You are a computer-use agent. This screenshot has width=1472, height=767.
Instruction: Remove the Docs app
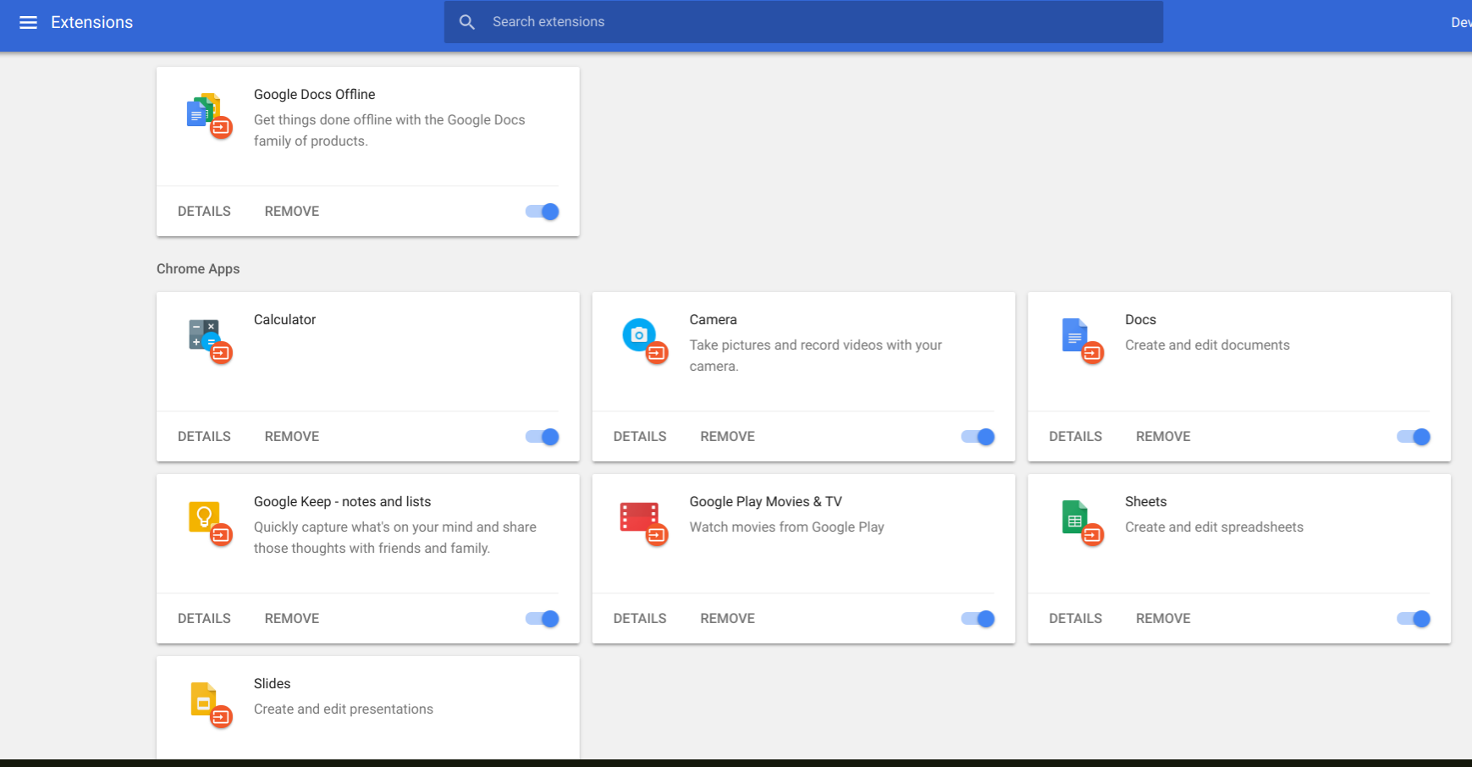click(x=1163, y=437)
